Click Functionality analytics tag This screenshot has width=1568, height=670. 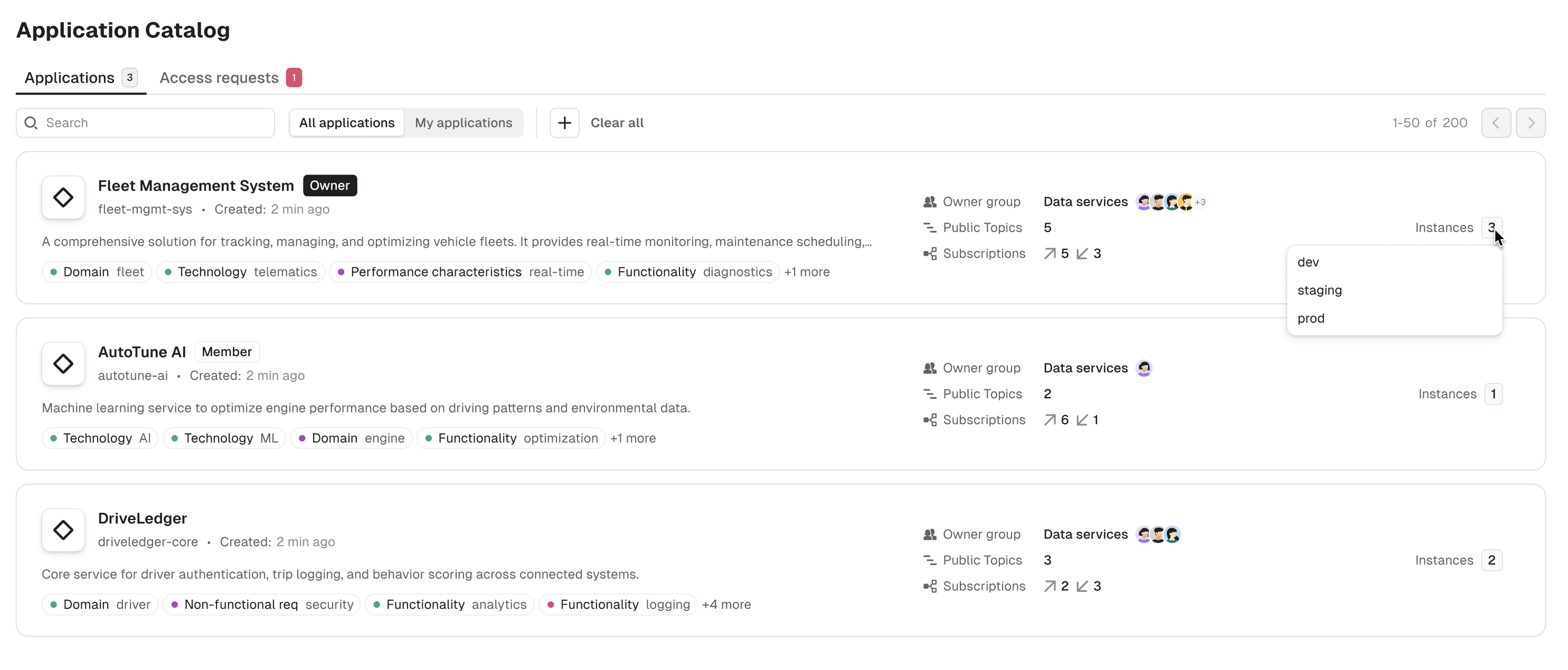(x=449, y=605)
